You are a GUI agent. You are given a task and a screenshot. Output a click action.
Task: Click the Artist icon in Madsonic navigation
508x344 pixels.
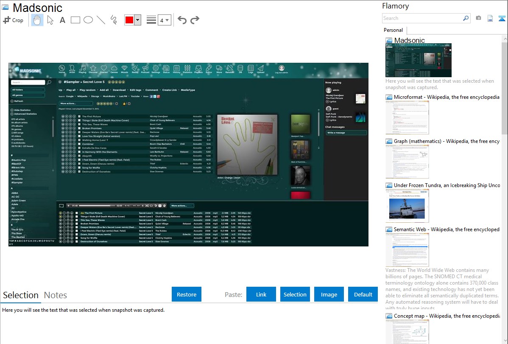tap(72, 69)
